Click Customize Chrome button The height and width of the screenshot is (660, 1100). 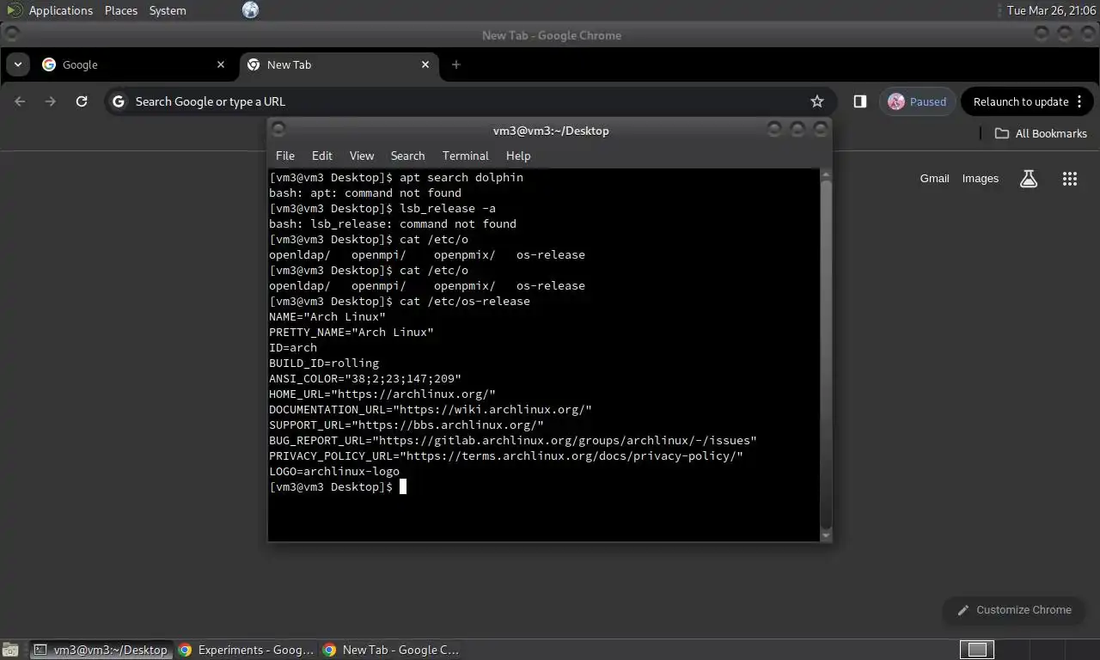pyautogui.click(x=1014, y=610)
